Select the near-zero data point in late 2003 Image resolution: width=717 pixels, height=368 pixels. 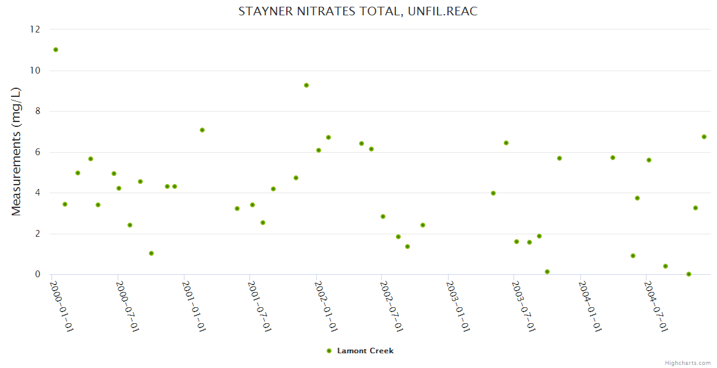(x=547, y=272)
